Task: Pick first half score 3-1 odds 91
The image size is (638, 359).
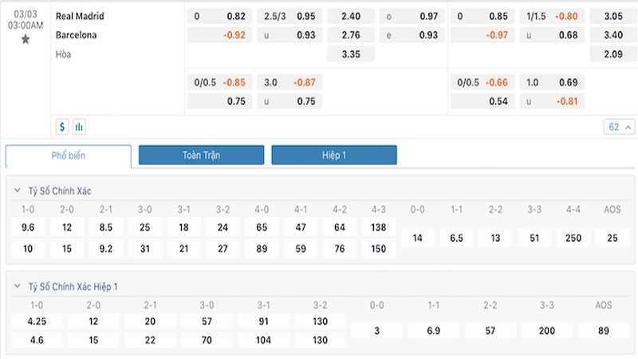Action: (x=264, y=322)
